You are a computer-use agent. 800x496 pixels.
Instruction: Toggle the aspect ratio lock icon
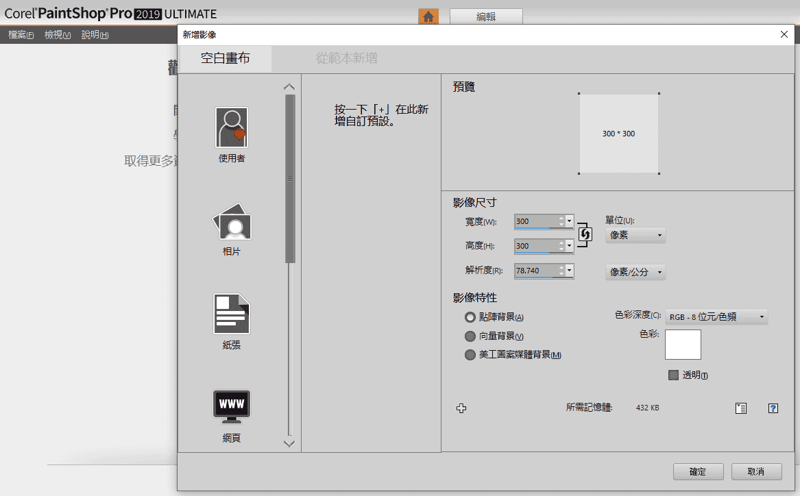point(585,234)
